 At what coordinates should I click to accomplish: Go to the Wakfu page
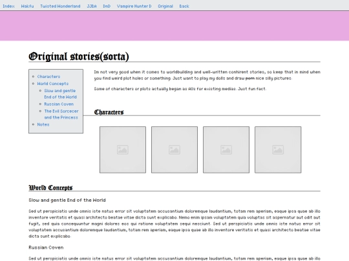27,6
